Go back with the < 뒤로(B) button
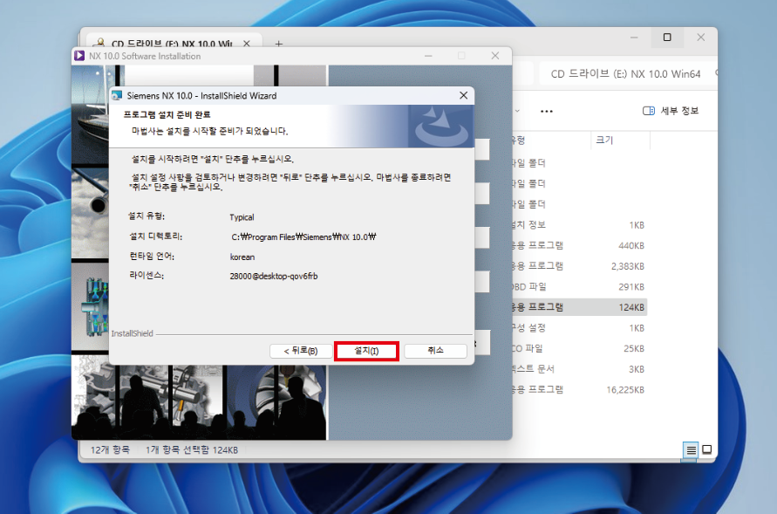This screenshot has height=514, width=777. (301, 351)
